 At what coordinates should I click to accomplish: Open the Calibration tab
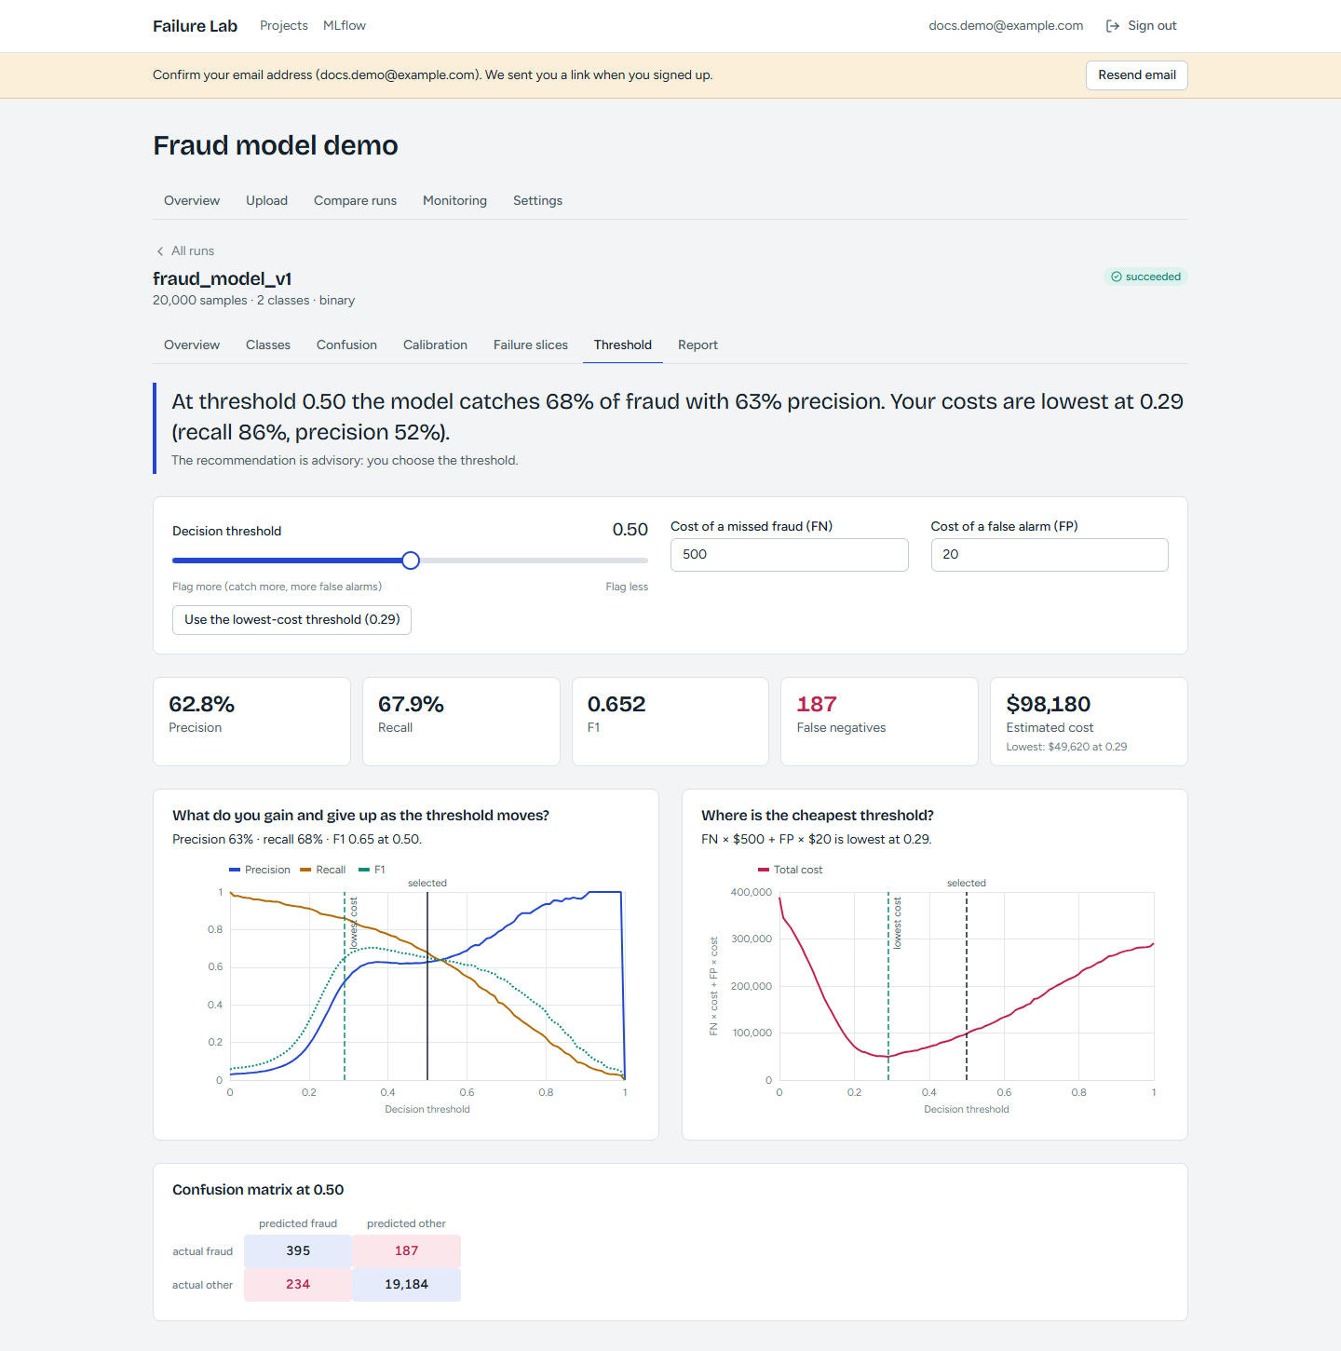435,345
